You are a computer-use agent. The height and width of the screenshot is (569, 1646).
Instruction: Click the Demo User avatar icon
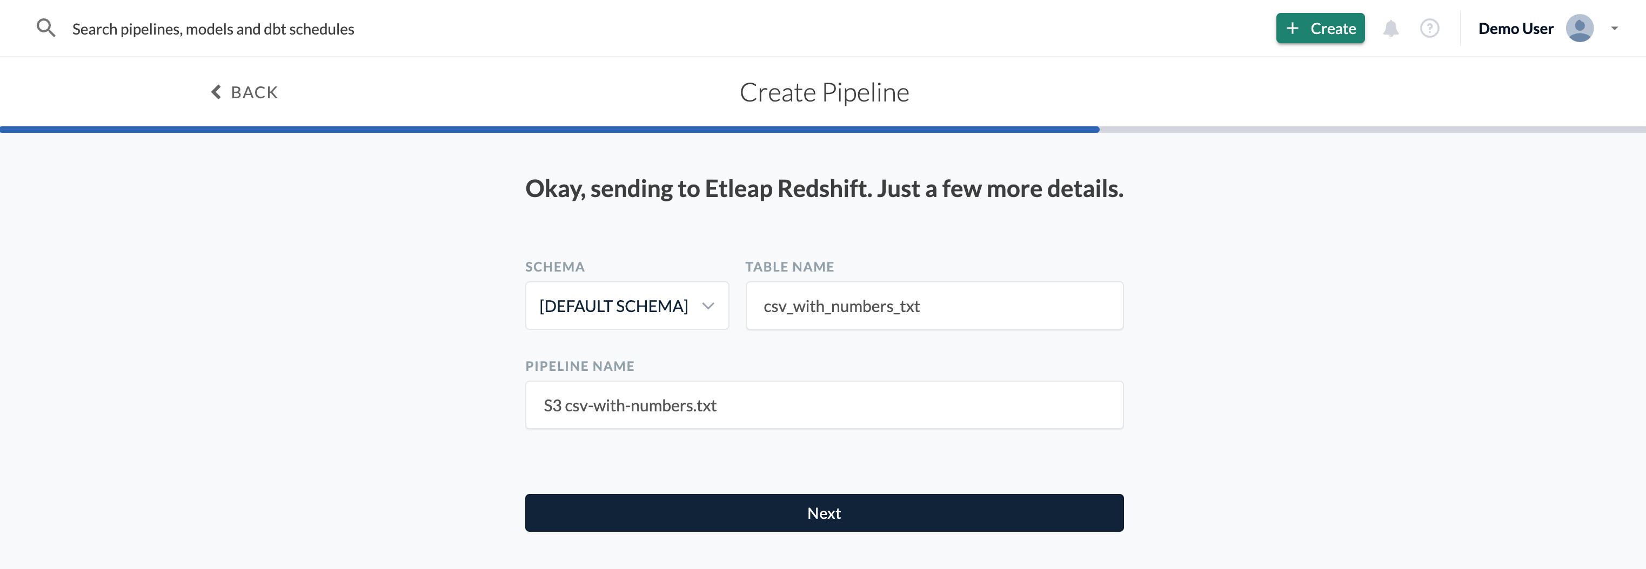(x=1579, y=28)
